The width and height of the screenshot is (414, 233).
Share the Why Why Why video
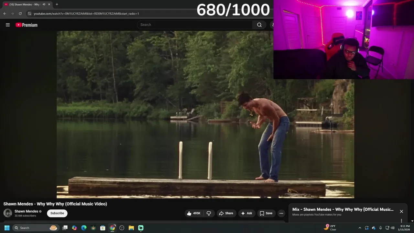tap(226, 213)
